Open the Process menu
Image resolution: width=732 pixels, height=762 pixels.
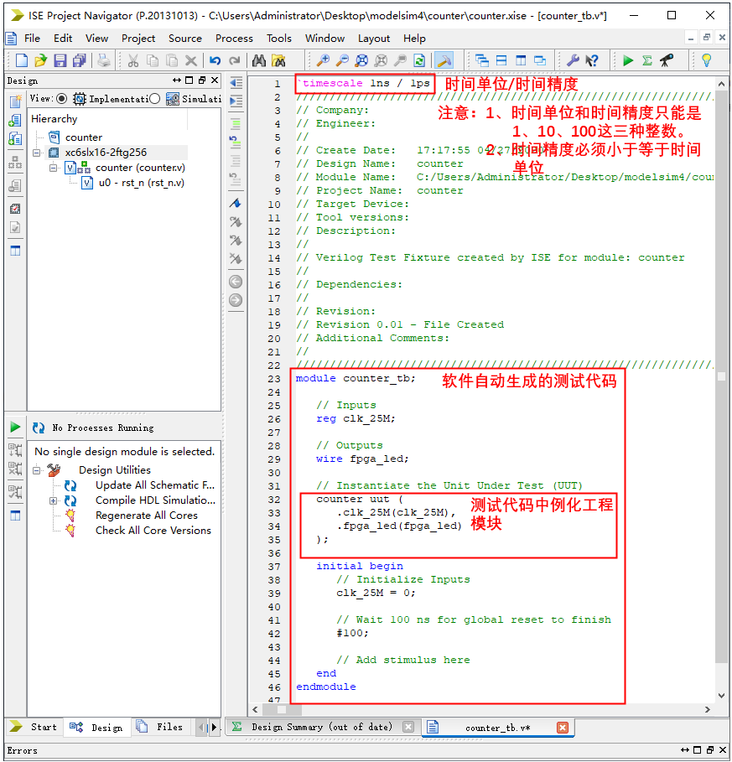(234, 38)
